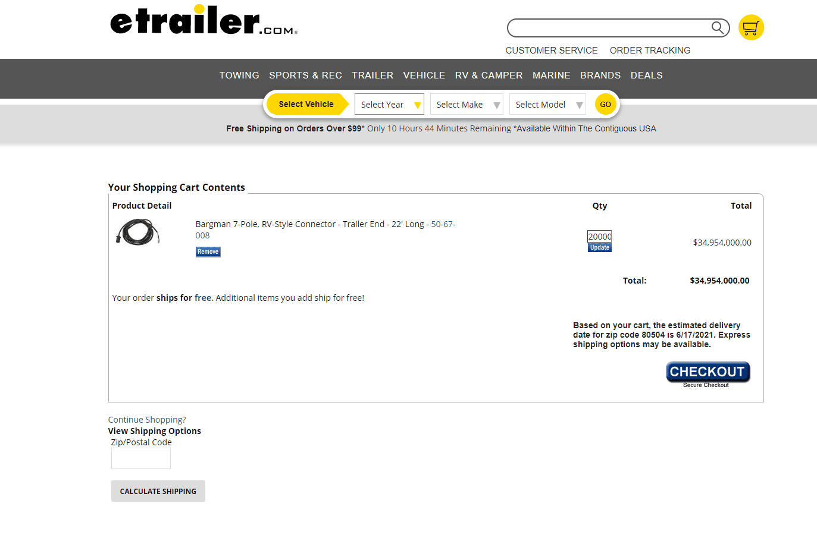
Task: Open the Marine menu
Action: 552,75
